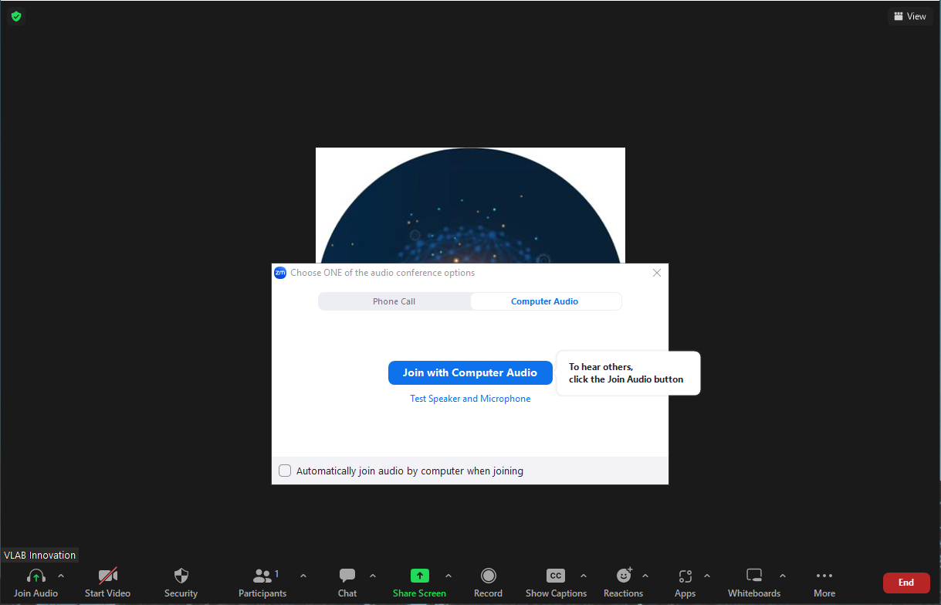941x605 pixels.
Task: Switch to the Phone Call tab
Action: 394,301
